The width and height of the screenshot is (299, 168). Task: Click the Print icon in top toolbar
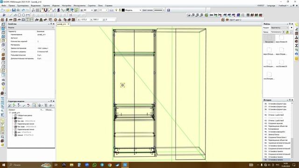click(18, 10)
